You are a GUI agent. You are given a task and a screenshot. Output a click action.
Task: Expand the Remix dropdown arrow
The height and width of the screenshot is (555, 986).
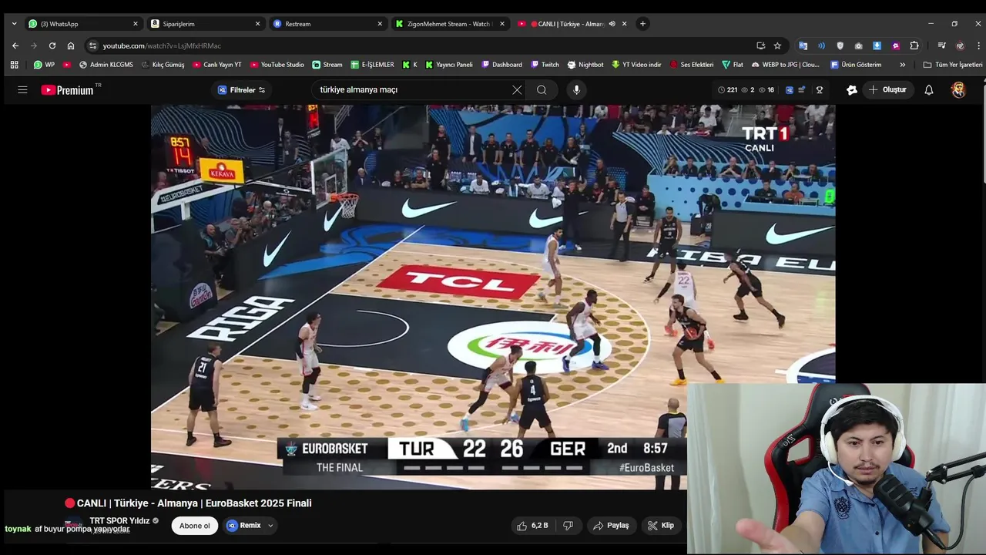pos(270,526)
